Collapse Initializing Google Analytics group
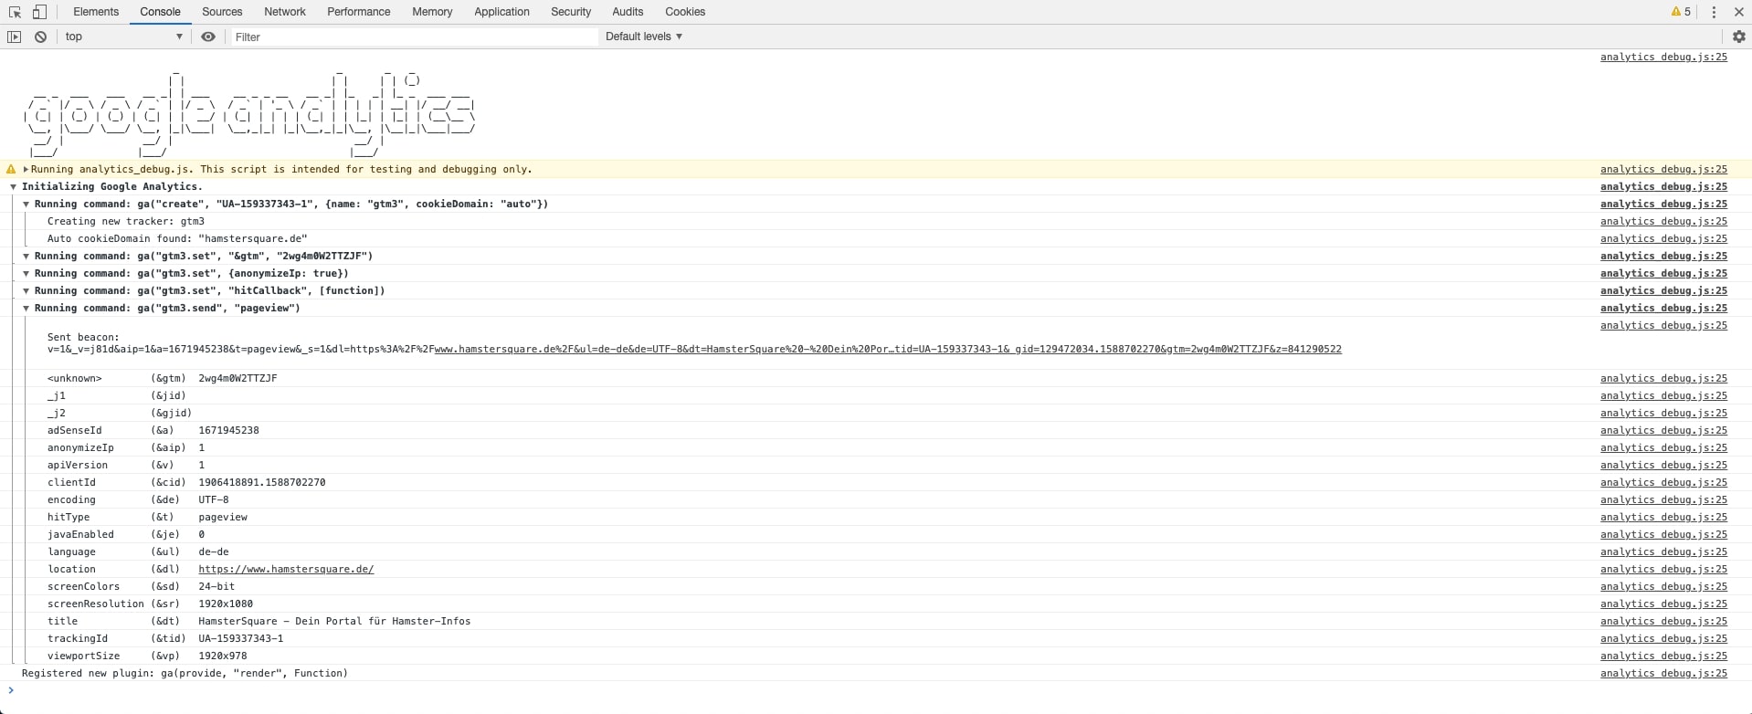 pyautogui.click(x=14, y=187)
